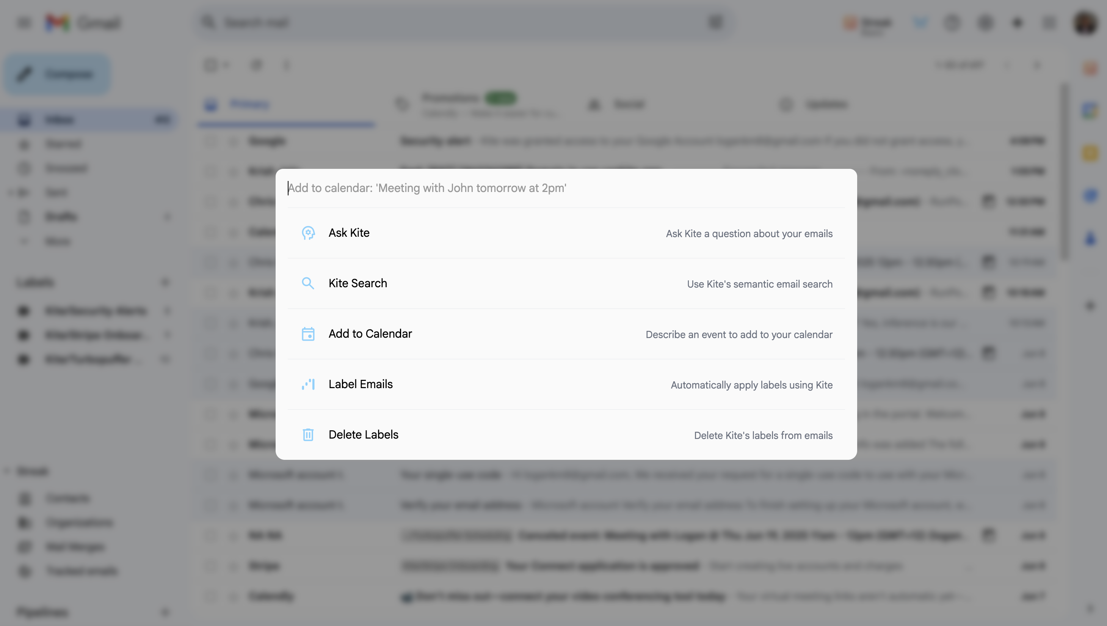Click the Label Emails sparkle icon
This screenshot has width=1107, height=626.
[x=308, y=384]
